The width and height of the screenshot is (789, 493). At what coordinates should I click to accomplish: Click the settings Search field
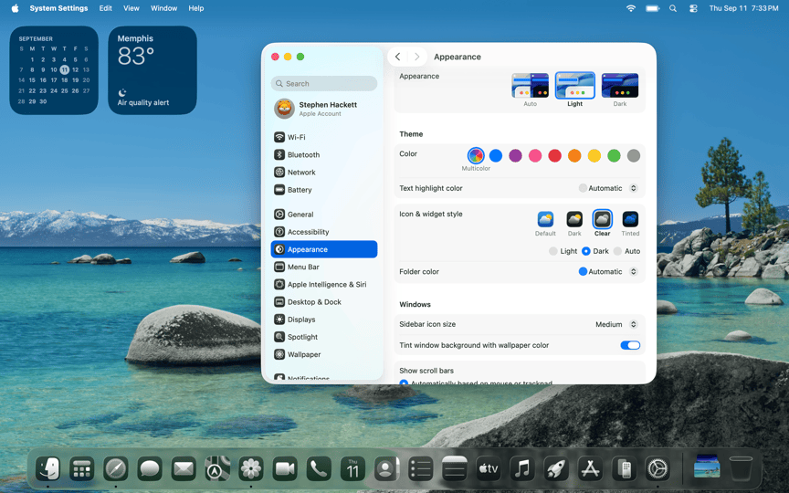coord(323,83)
